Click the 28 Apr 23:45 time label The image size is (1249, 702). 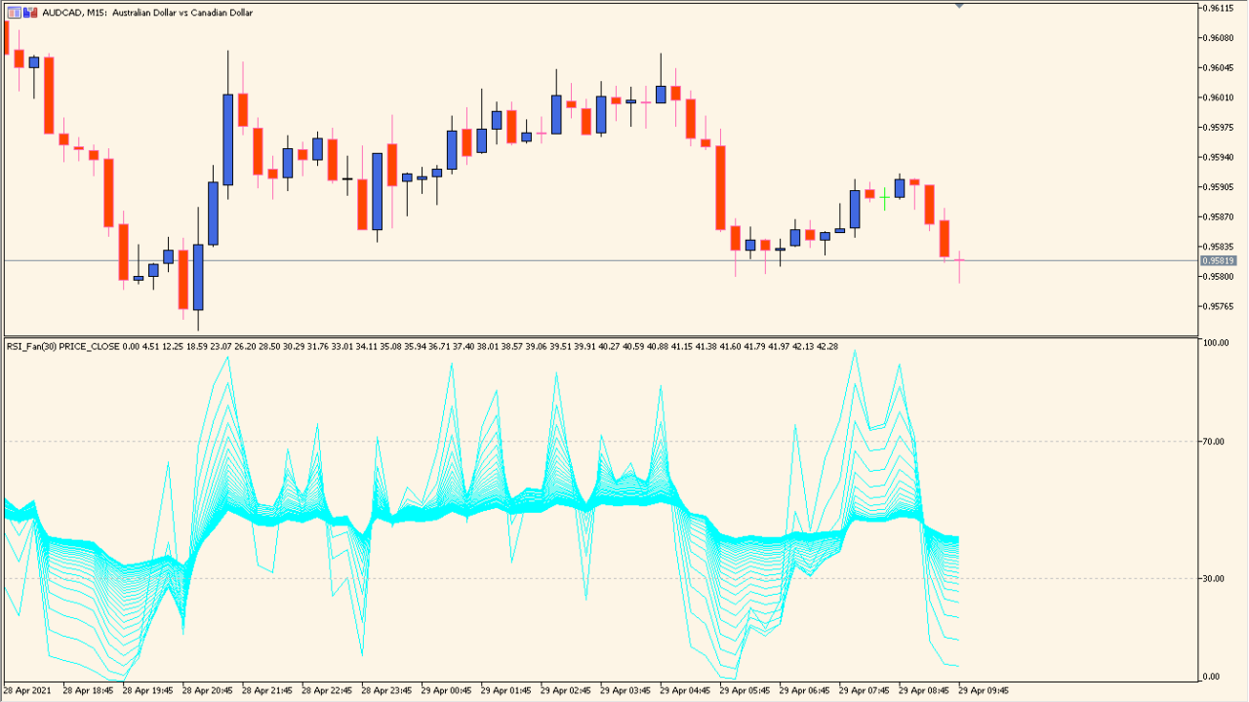tap(387, 690)
